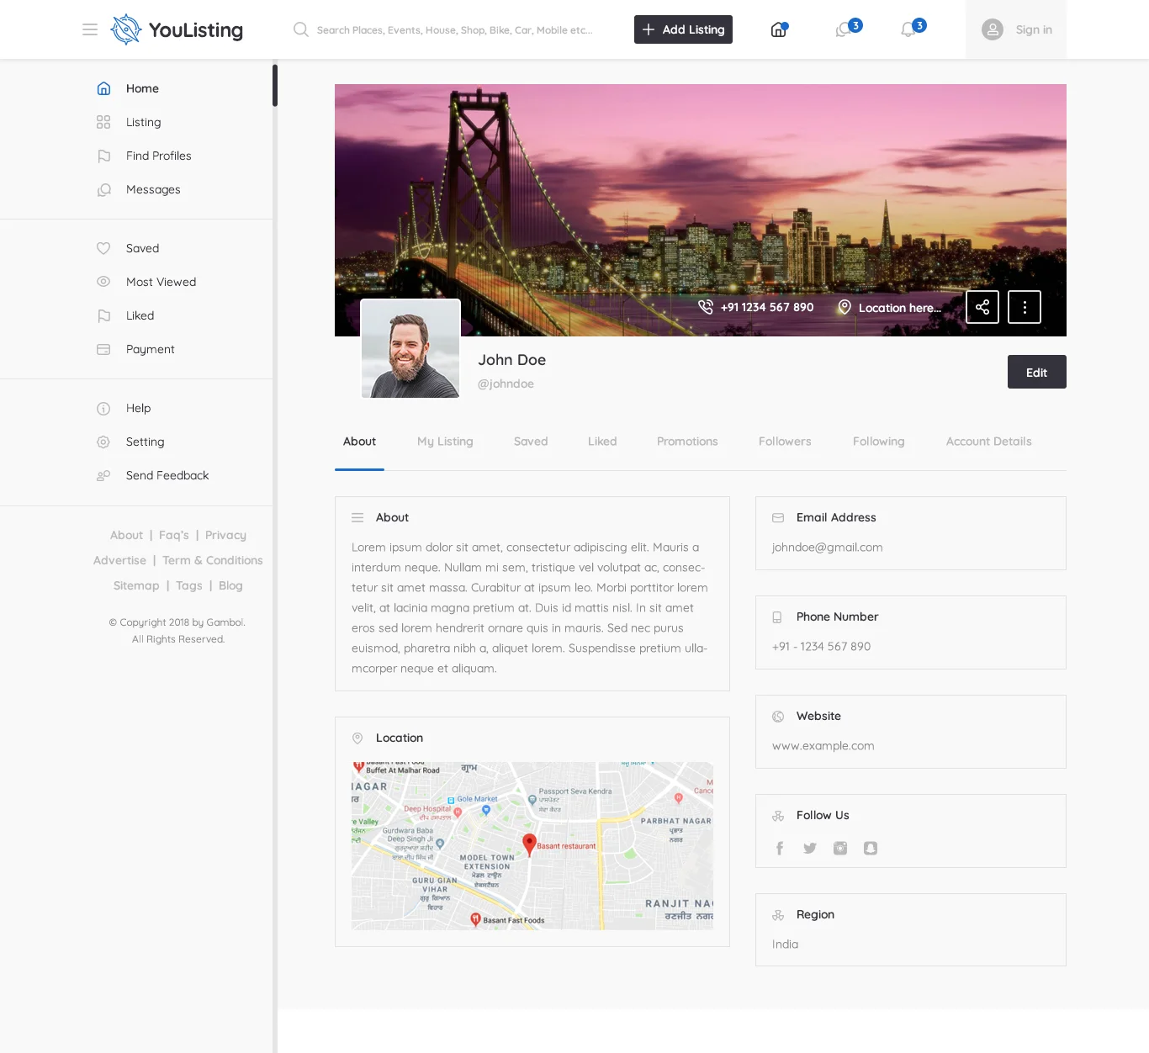Image resolution: width=1149 pixels, height=1053 pixels.
Task: Switch to the My Listing tab
Action: (x=445, y=442)
